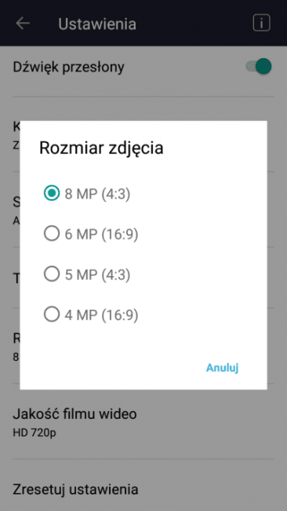Toggle the Dźwięk przesłony switch
The width and height of the screenshot is (287, 511).
[259, 67]
